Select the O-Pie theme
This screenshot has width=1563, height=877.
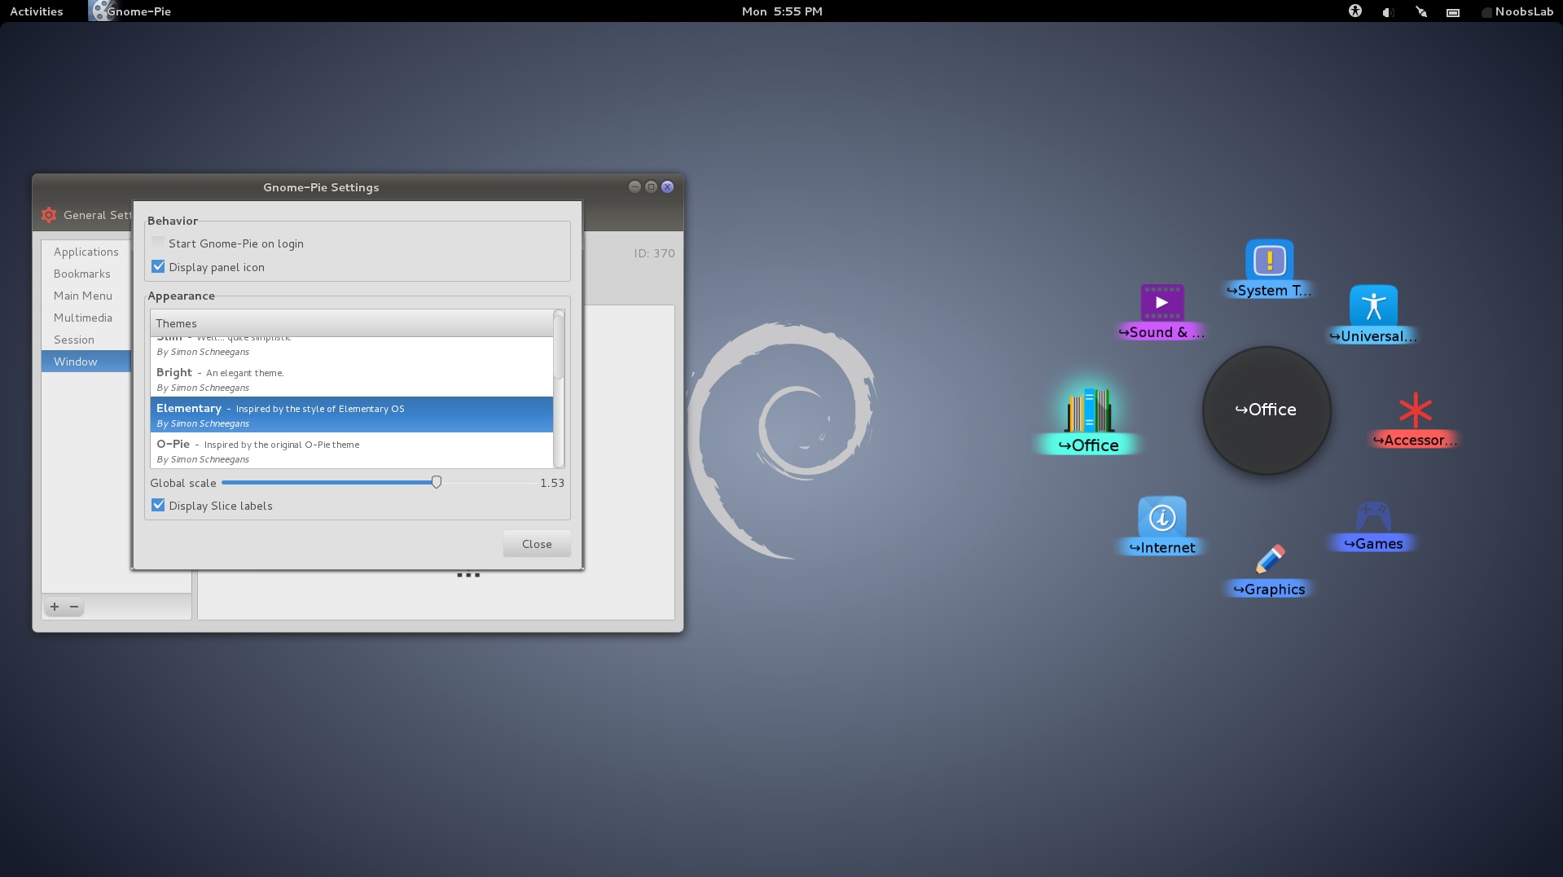coord(352,450)
